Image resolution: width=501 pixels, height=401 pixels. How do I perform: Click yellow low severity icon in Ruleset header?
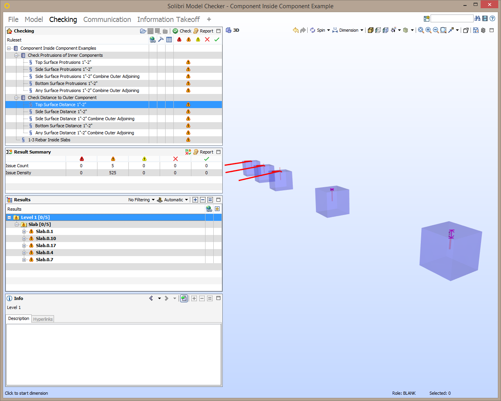point(198,40)
